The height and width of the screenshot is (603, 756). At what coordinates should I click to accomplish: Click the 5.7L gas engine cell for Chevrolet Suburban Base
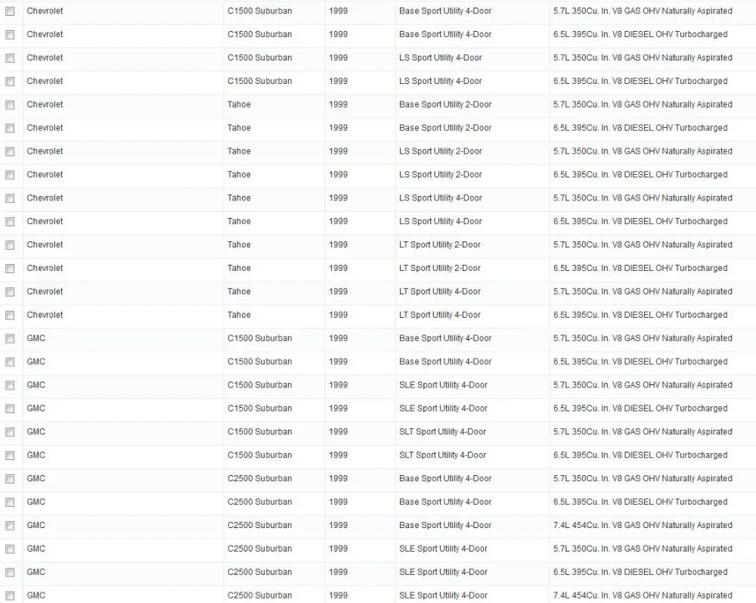(643, 11)
